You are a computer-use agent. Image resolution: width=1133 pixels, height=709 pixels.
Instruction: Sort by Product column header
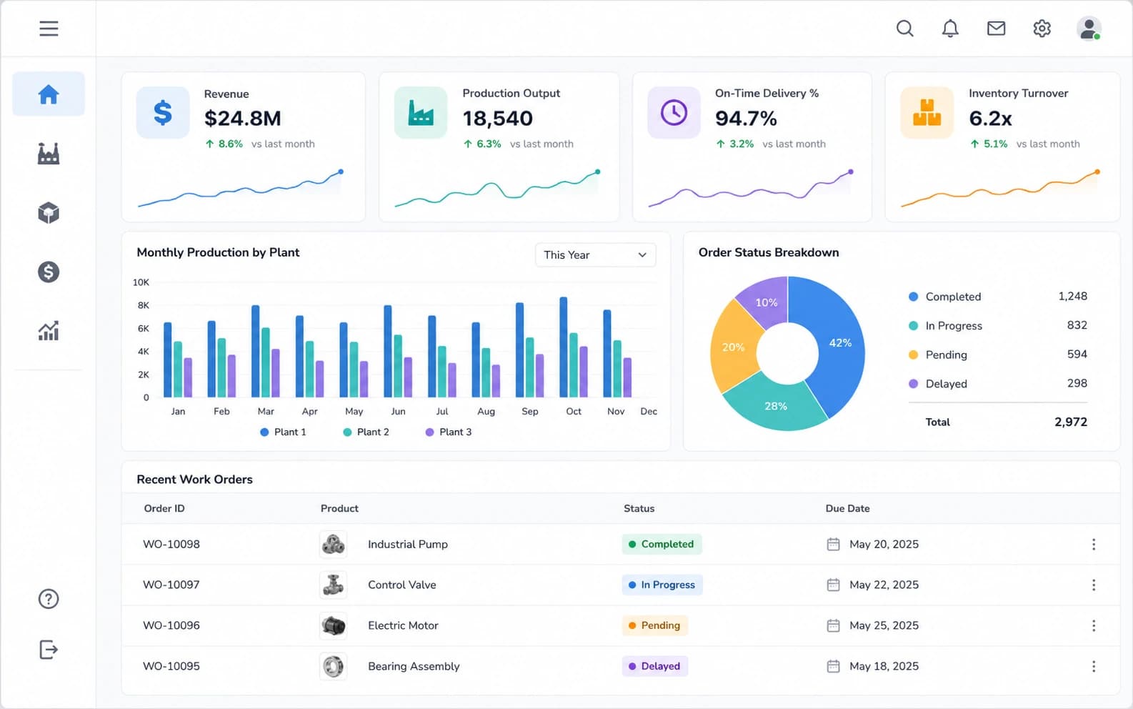tap(339, 508)
